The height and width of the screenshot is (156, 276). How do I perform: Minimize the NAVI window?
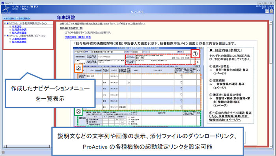[x=260, y=3]
